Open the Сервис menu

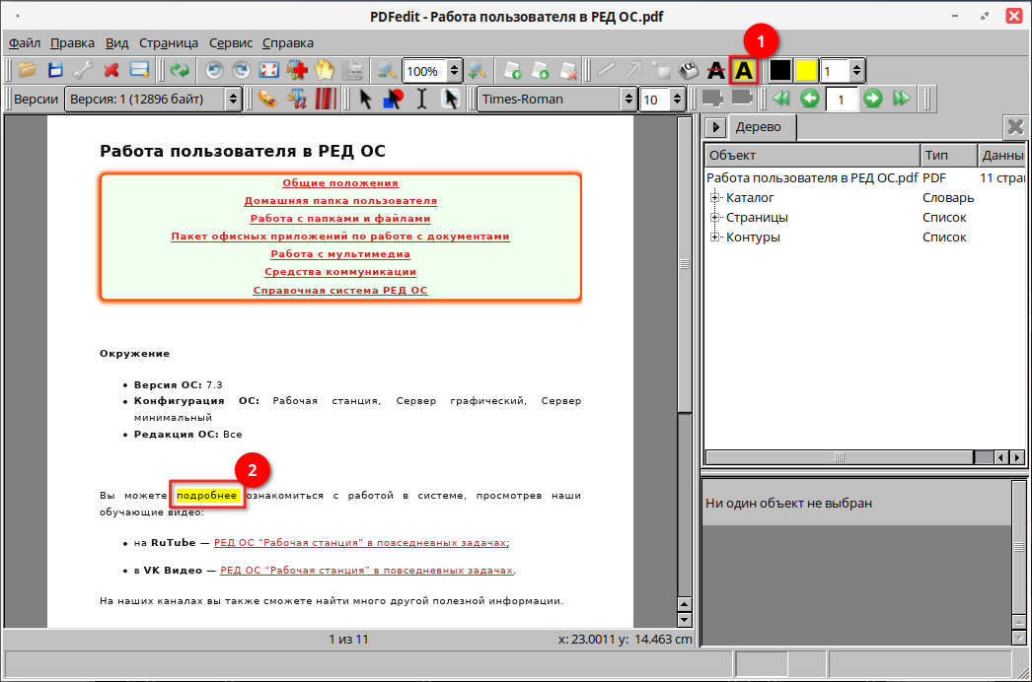click(x=230, y=43)
